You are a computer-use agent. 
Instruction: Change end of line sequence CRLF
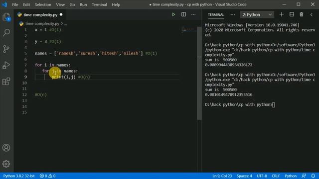(x=276, y=176)
